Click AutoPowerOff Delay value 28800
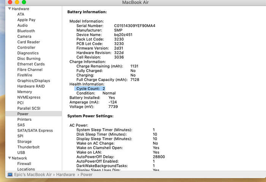The image size is (266, 182). (x=159, y=157)
